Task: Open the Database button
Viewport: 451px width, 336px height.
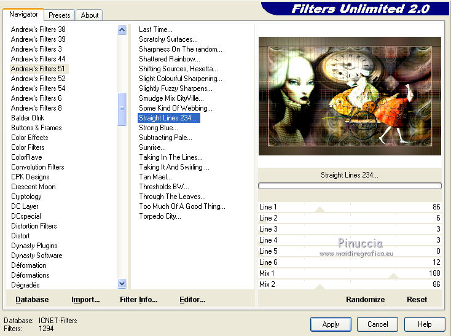Action: point(32,300)
